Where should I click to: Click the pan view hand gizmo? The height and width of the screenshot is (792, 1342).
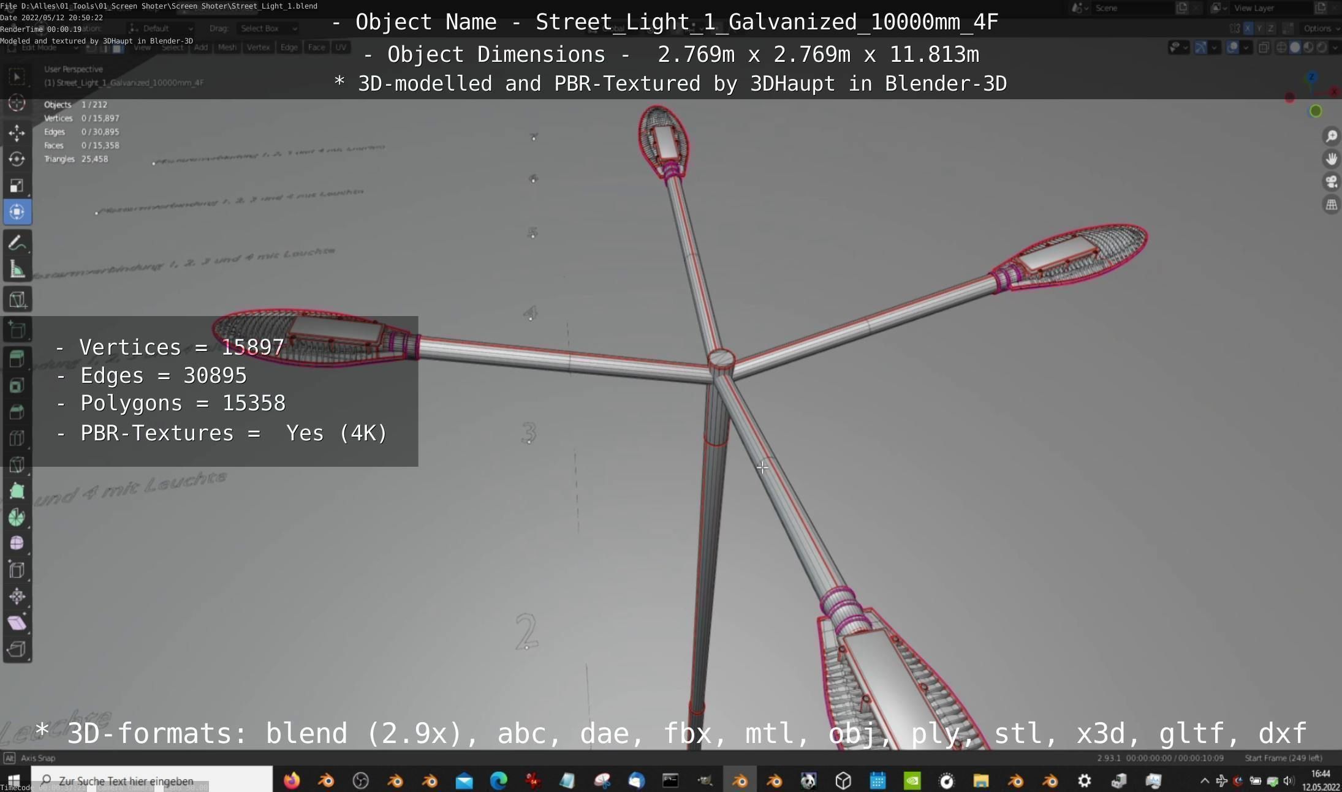[1331, 159]
